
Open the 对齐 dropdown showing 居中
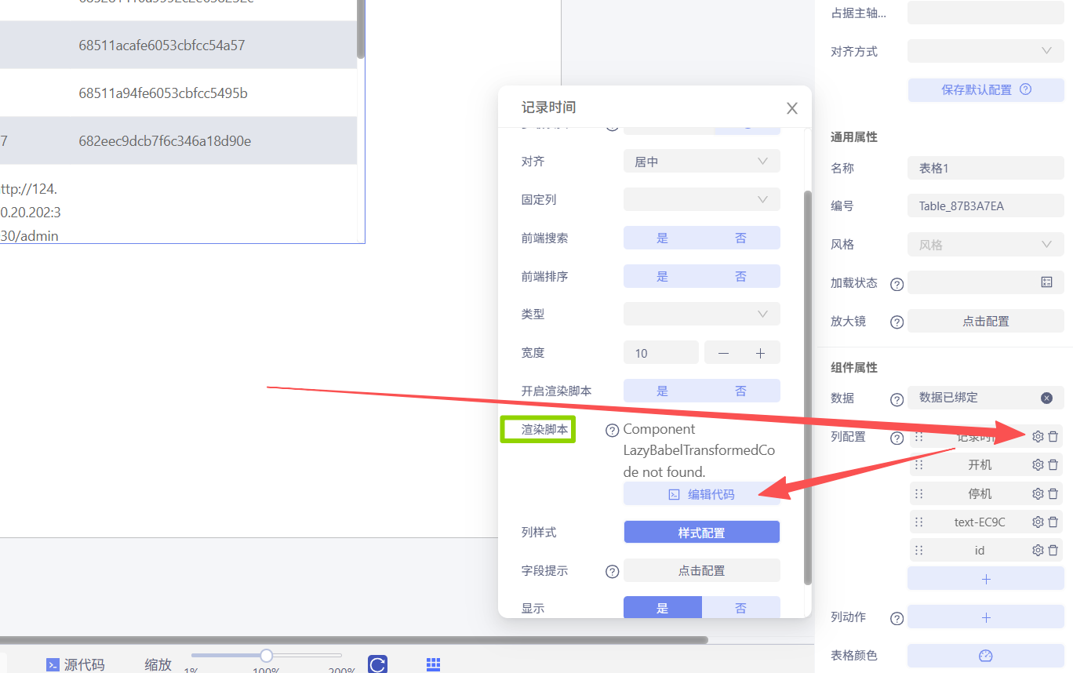[x=701, y=162]
